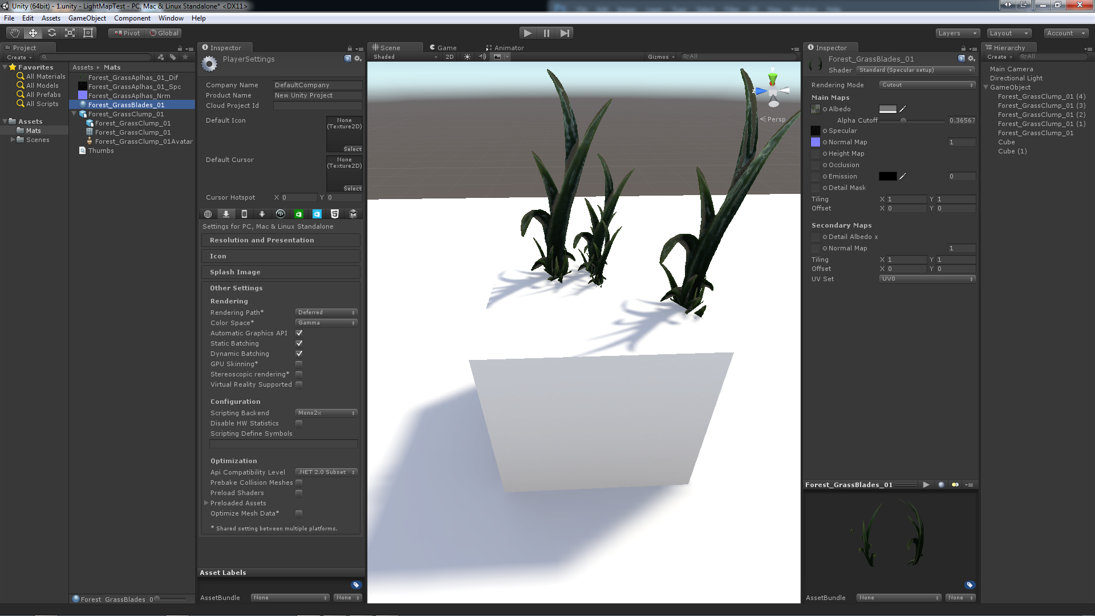
Task: Switch to the Game tab
Action: (444, 47)
